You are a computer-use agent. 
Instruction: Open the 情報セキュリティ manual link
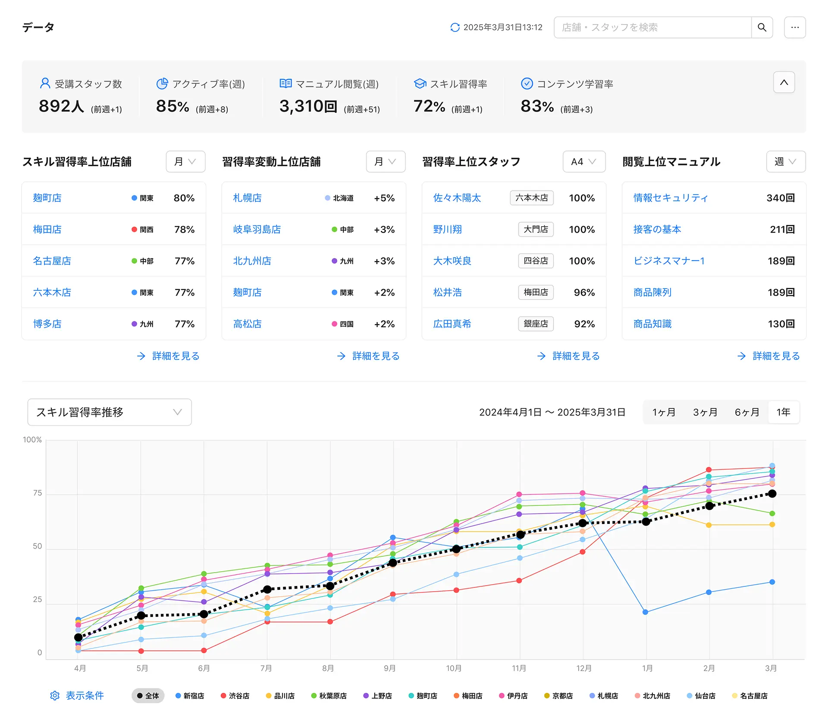(671, 198)
